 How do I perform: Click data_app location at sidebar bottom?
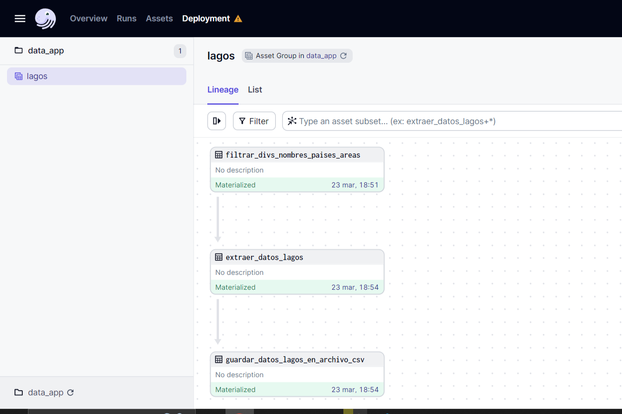tap(46, 393)
